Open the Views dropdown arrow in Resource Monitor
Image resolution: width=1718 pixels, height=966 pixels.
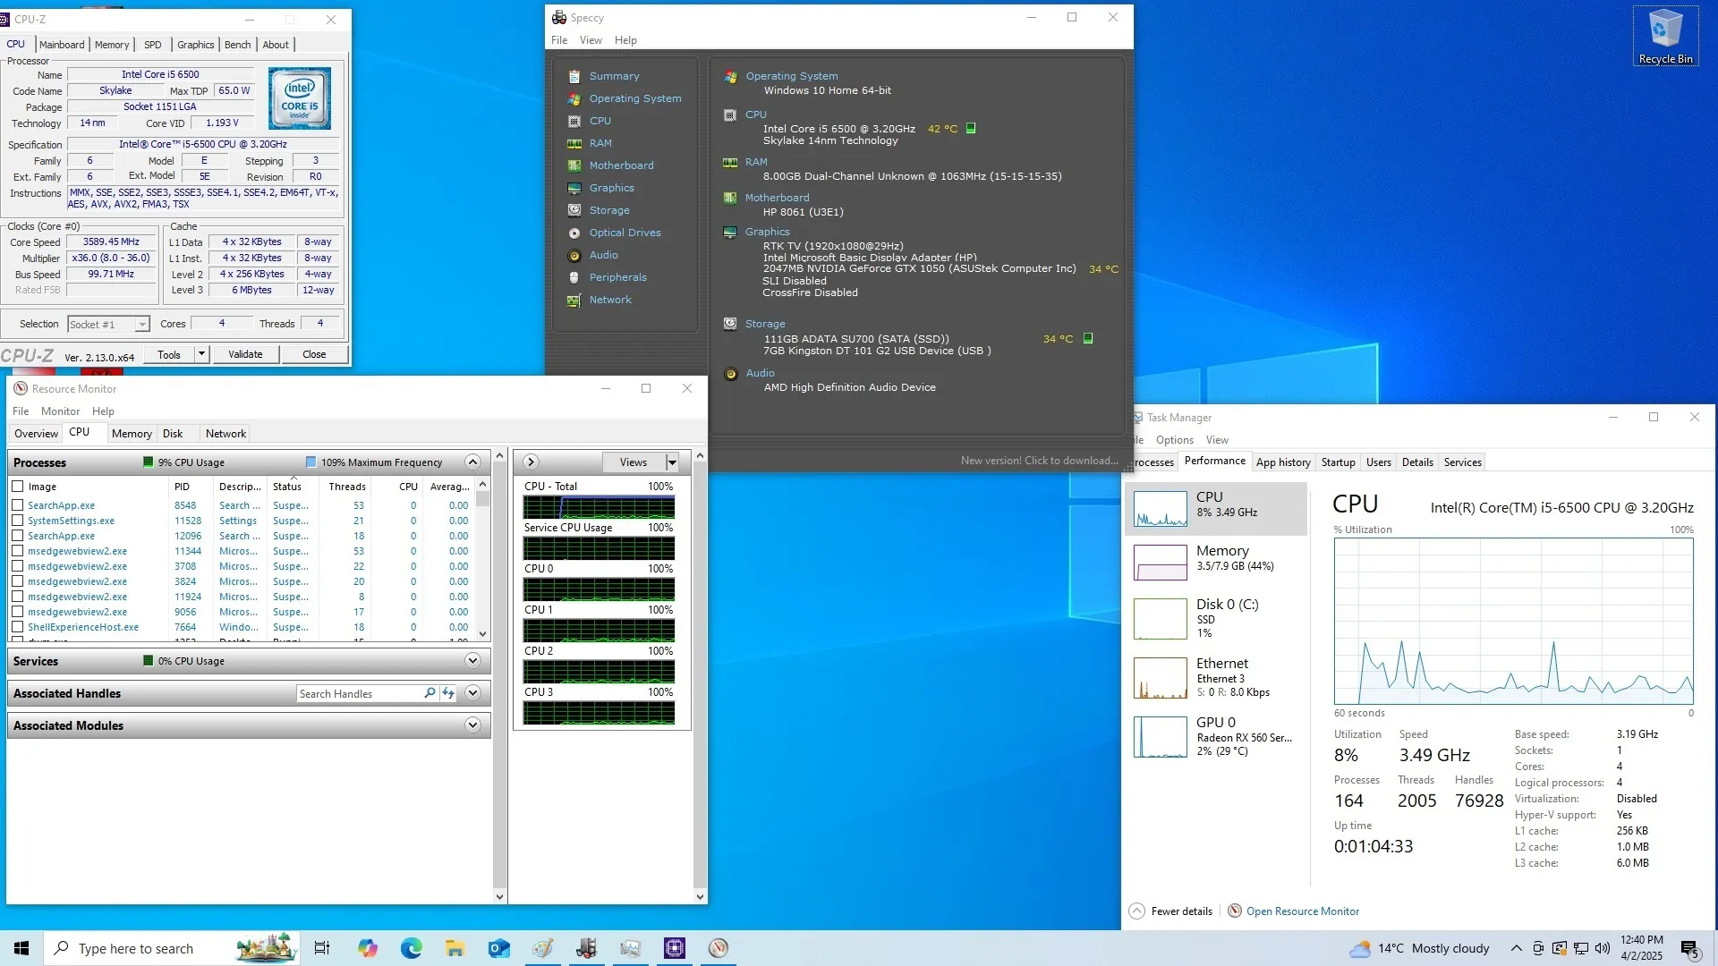click(x=672, y=462)
